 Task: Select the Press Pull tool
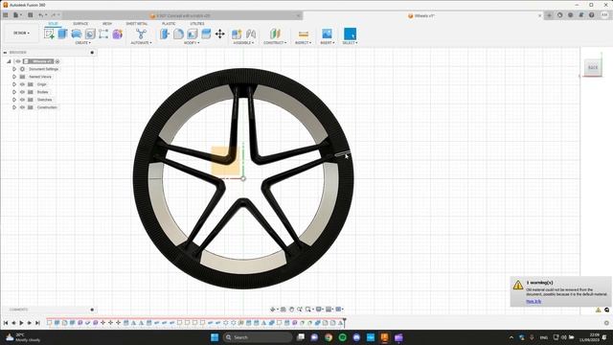(164, 34)
